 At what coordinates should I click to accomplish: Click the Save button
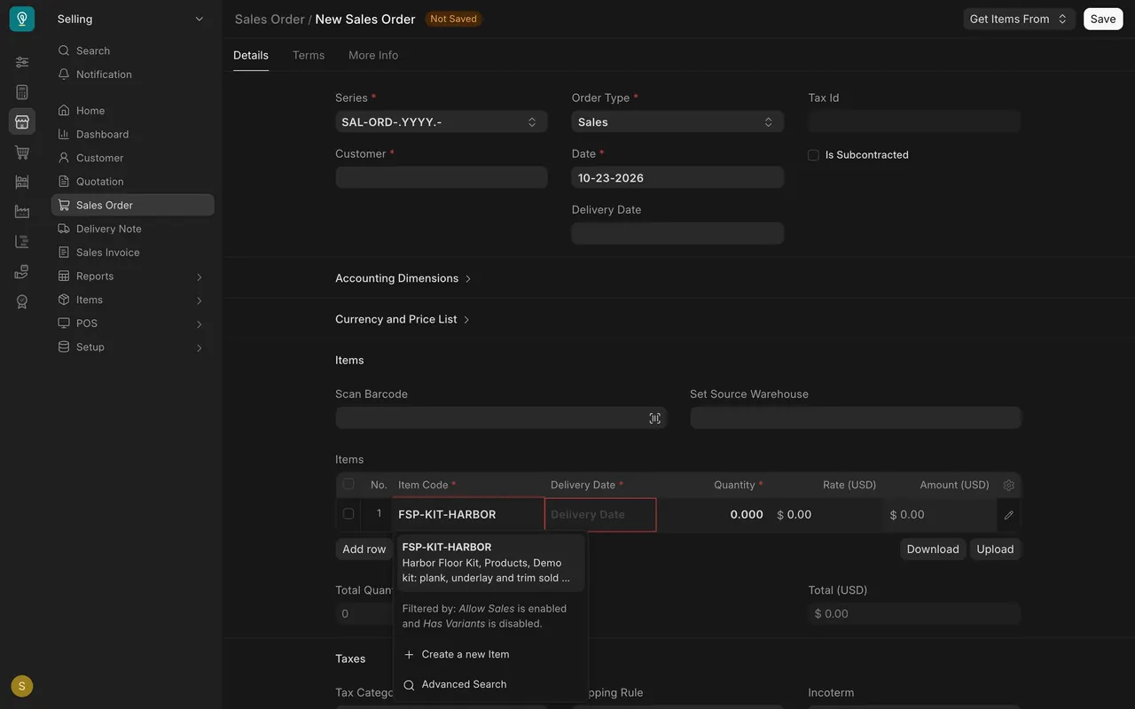[x=1103, y=19]
